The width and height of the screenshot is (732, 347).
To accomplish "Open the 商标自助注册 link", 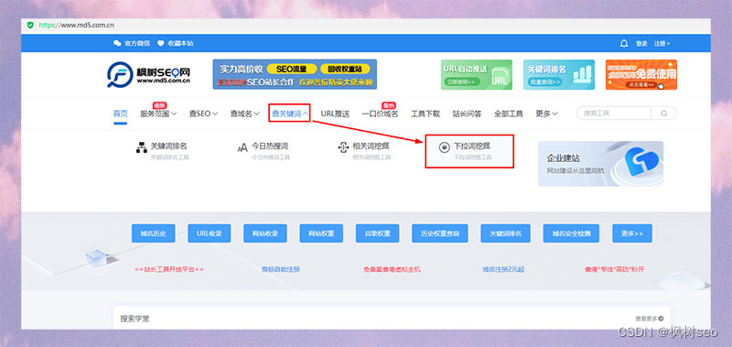I will [x=281, y=269].
